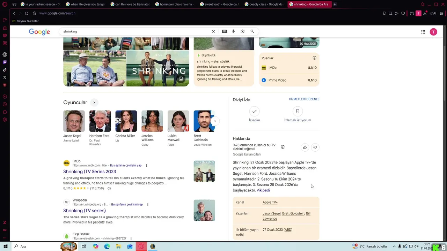Screen dimensions: 447x251
Task: Open IMDb result more options dots
Action: (x=147, y=166)
